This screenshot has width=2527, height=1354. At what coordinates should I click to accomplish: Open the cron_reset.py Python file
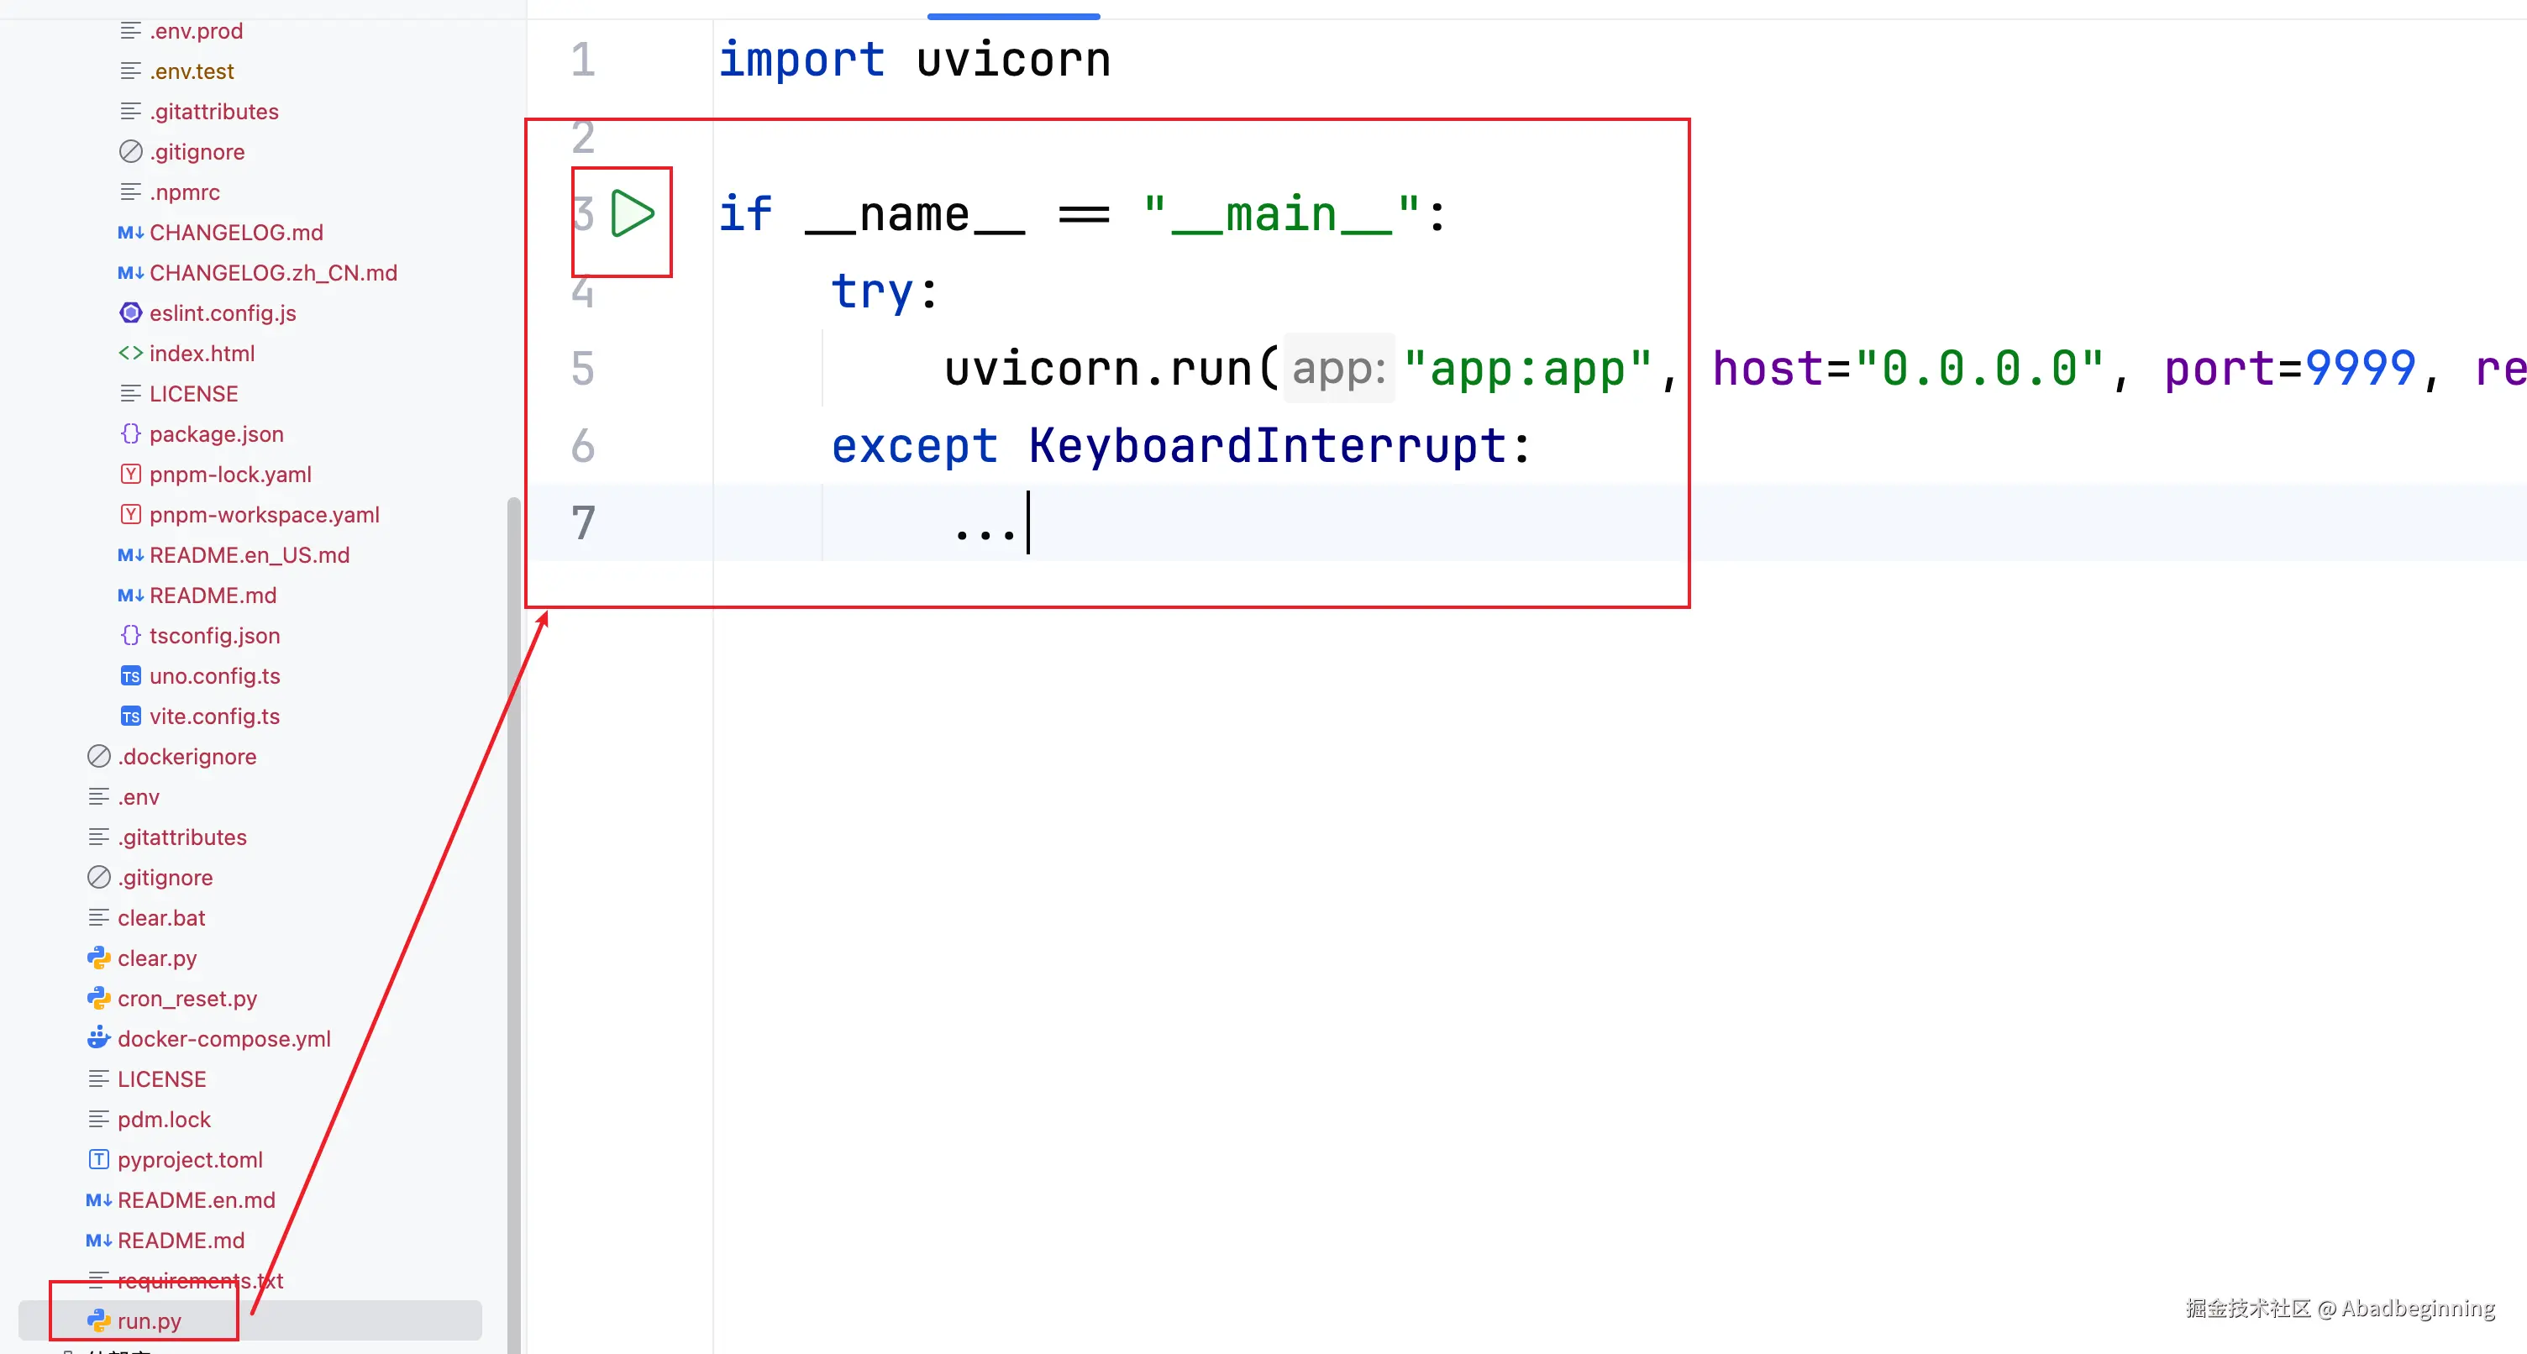187,998
